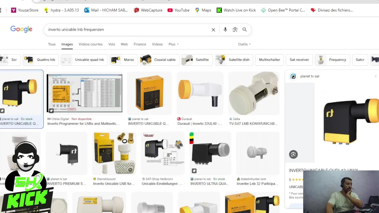This screenshot has width=379, height=213.
Task: Open the hydra - 3.A05.13 bookmark
Action: (x=61, y=10)
